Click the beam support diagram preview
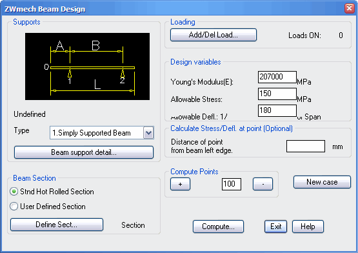Image resolution: width=358 pixels, height=253 pixels. click(87, 66)
